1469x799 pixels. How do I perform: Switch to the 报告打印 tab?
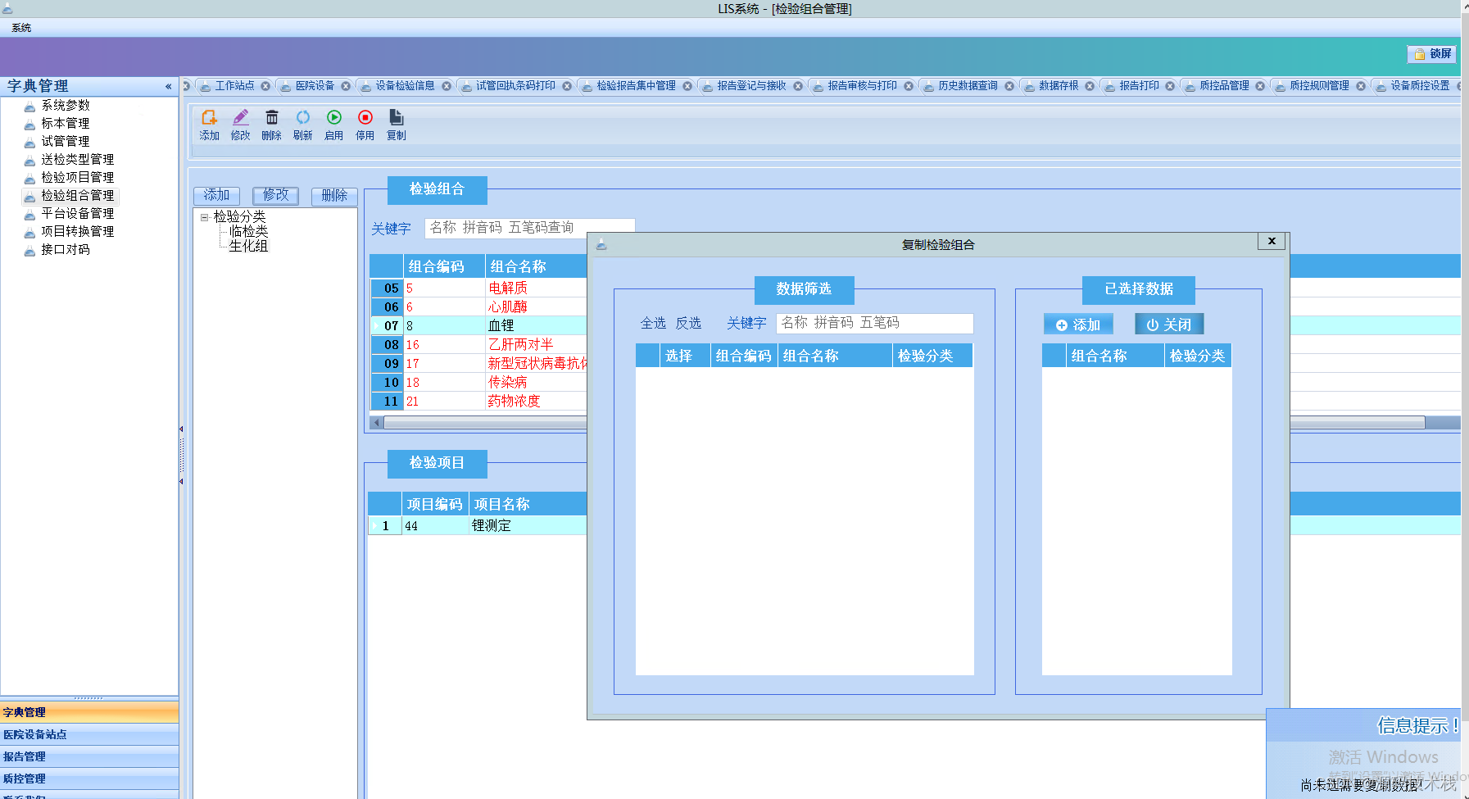[x=1139, y=86]
